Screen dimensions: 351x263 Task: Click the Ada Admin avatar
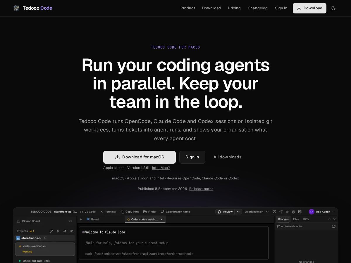point(312,212)
